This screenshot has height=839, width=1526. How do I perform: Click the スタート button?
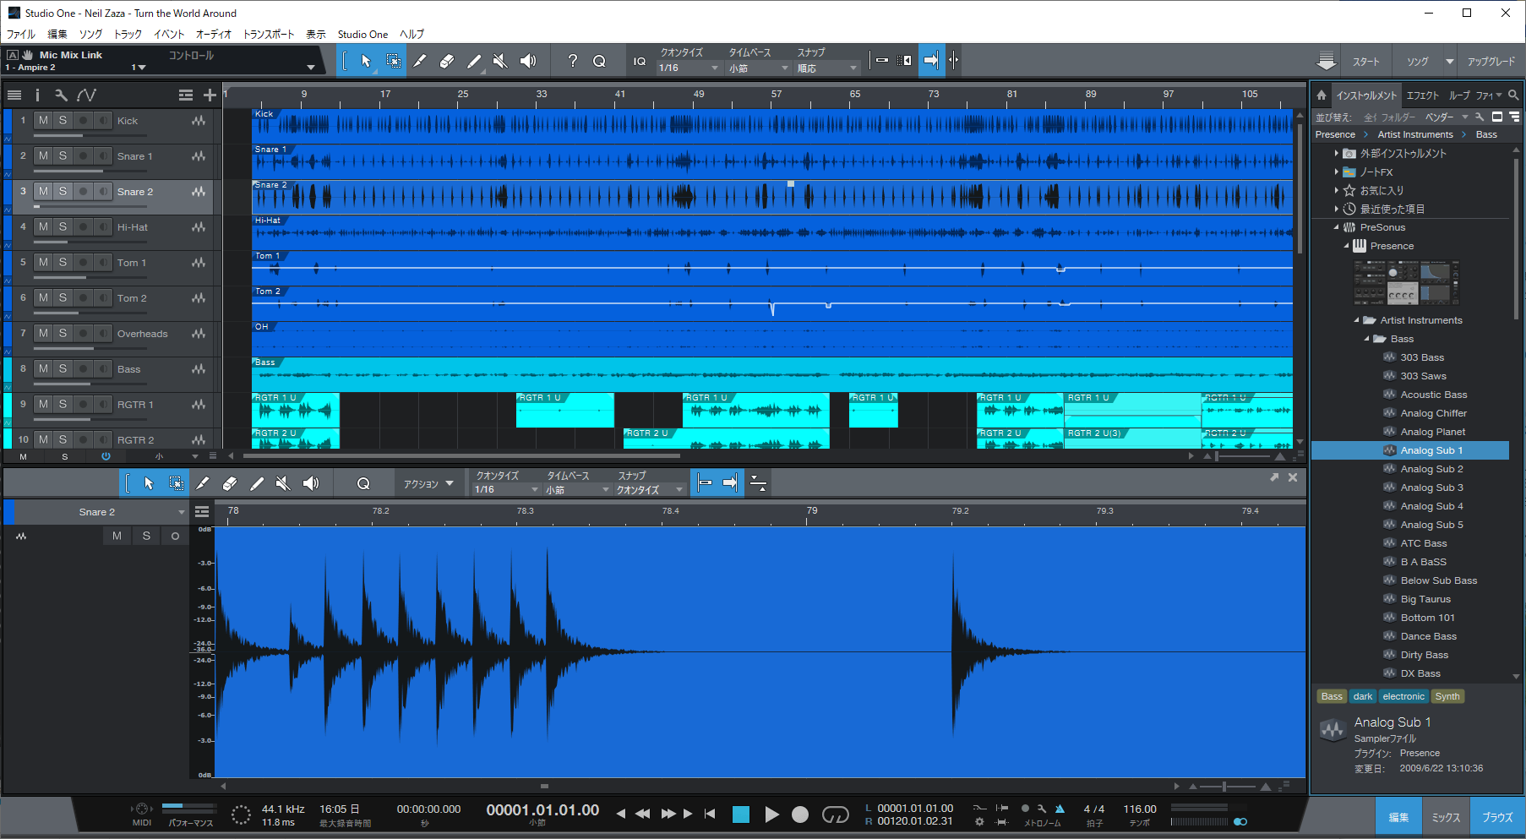click(x=1366, y=61)
